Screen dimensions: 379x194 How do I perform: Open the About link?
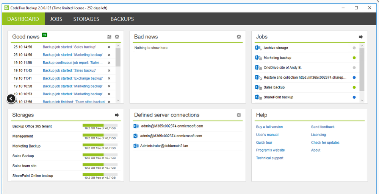[x=316, y=150]
